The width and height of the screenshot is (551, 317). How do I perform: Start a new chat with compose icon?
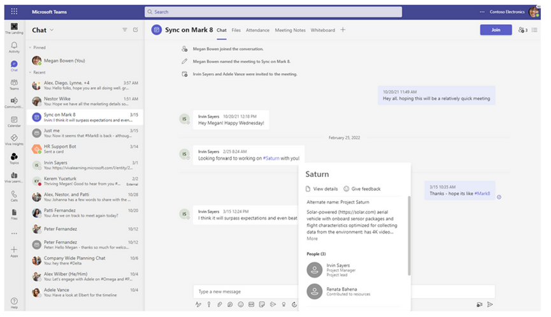(x=136, y=30)
